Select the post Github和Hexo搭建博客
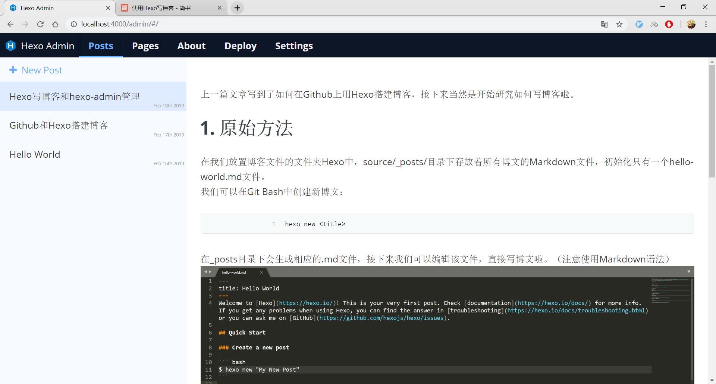The height and width of the screenshot is (384, 716). point(93,125)
